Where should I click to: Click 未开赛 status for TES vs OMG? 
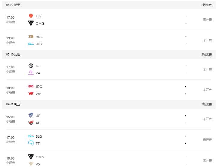click(207, 19)
